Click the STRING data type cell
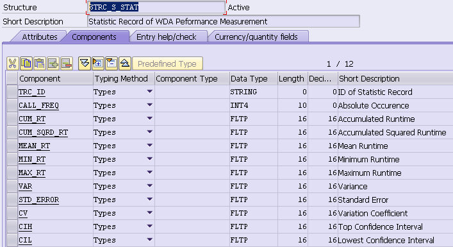The image size is (453, 247). 254,92
